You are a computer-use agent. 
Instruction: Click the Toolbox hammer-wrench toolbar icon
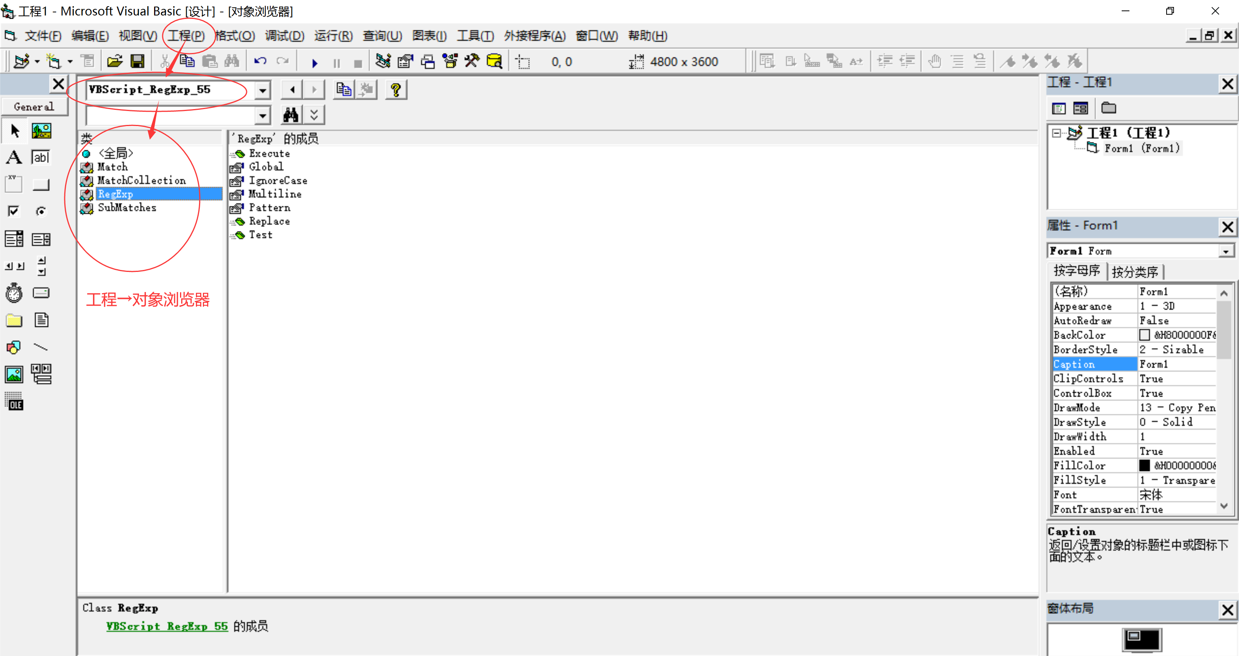472,62
